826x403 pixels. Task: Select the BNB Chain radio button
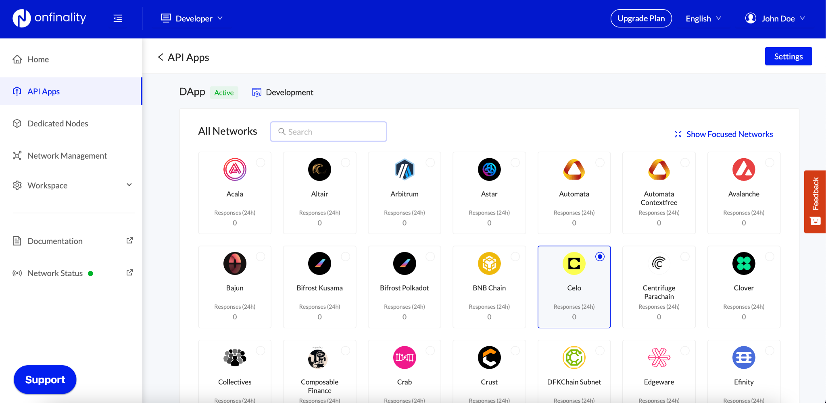(x=515, y=256)
